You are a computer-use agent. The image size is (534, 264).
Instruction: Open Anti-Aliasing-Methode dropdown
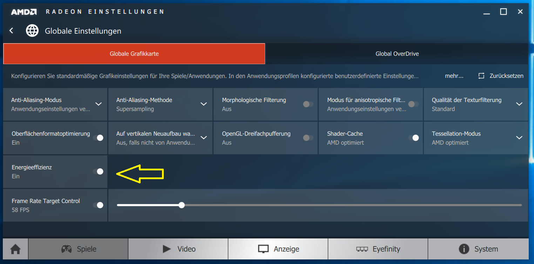click(x=204, y=104)
